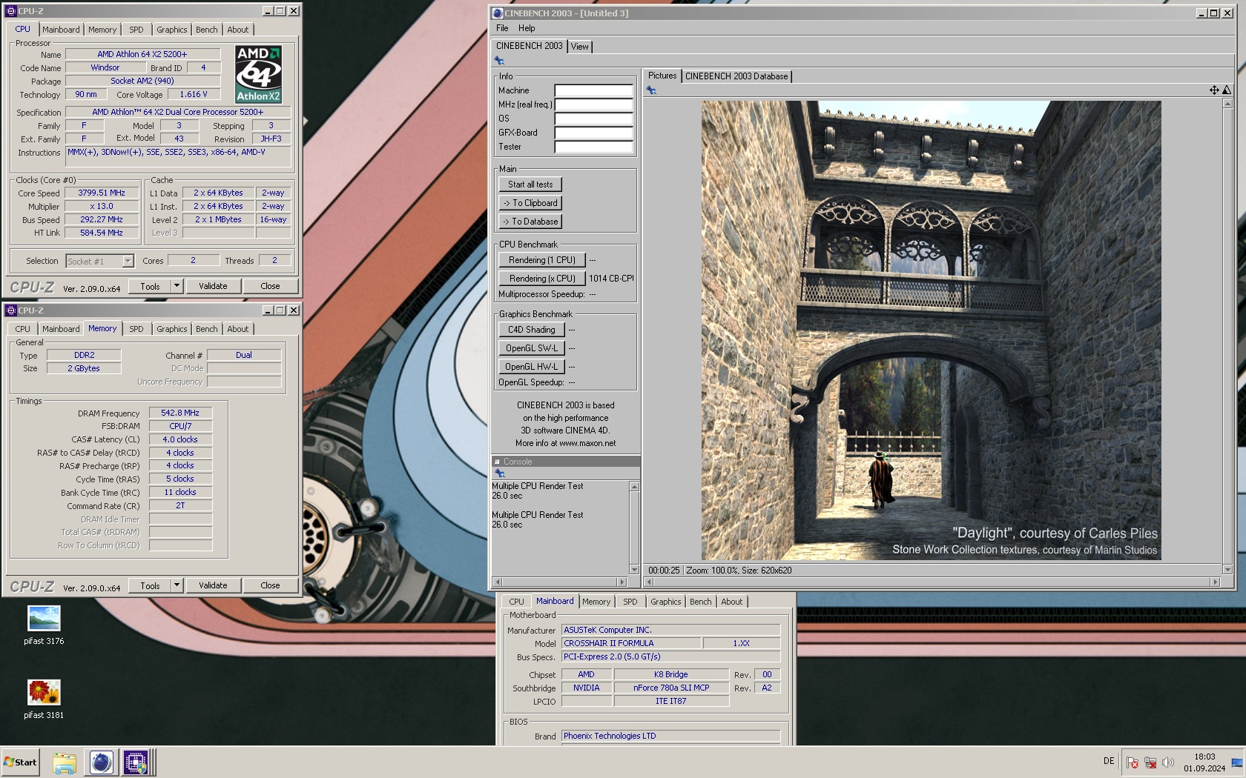1246x778 pixels.
Task: Click the AMD Athlon X2 processor logo
Action: tap(258, 74)
